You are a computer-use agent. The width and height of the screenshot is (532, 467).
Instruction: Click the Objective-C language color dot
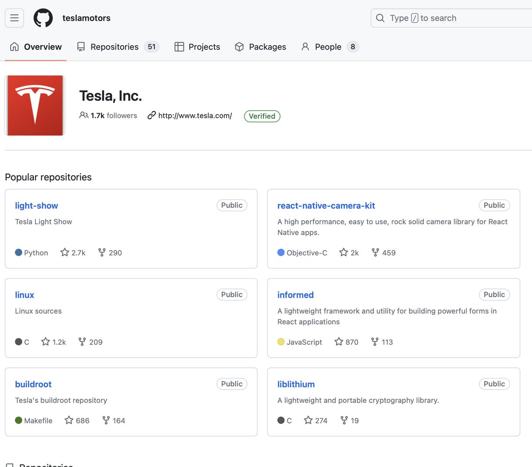[x=281, y=253]
